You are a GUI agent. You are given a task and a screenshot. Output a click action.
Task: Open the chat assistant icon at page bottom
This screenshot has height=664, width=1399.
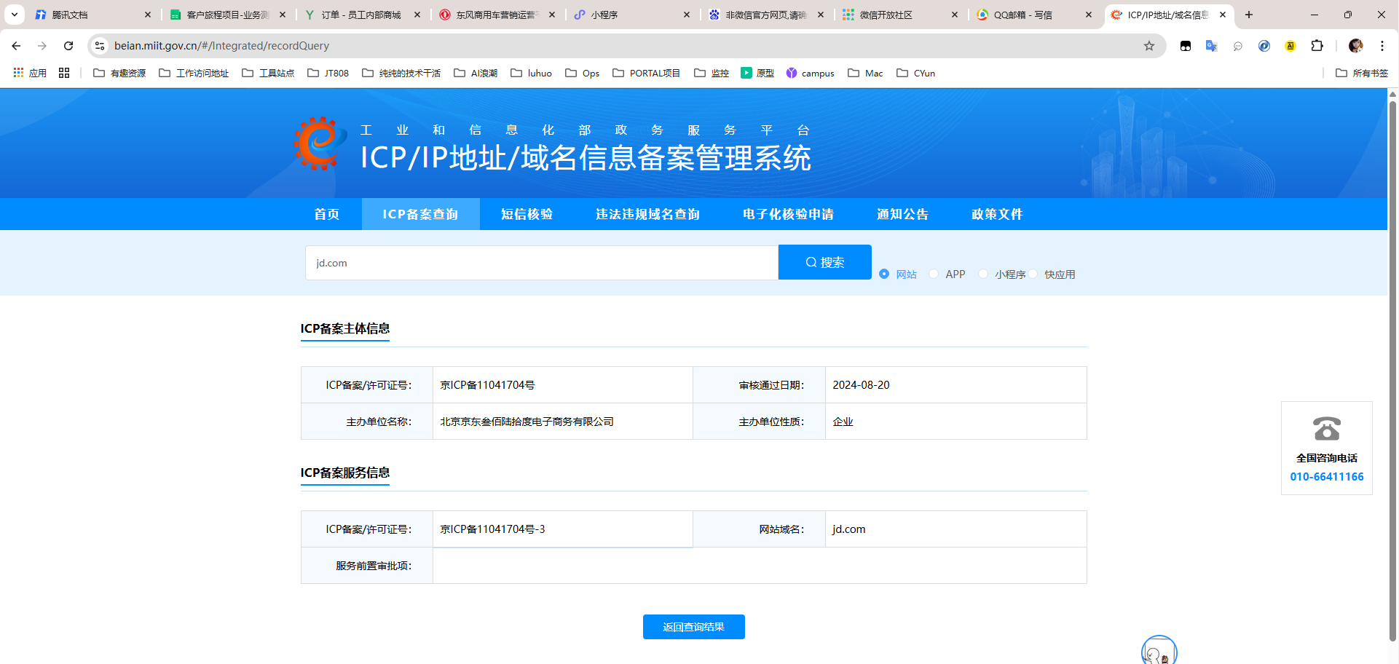(1159, 651)
